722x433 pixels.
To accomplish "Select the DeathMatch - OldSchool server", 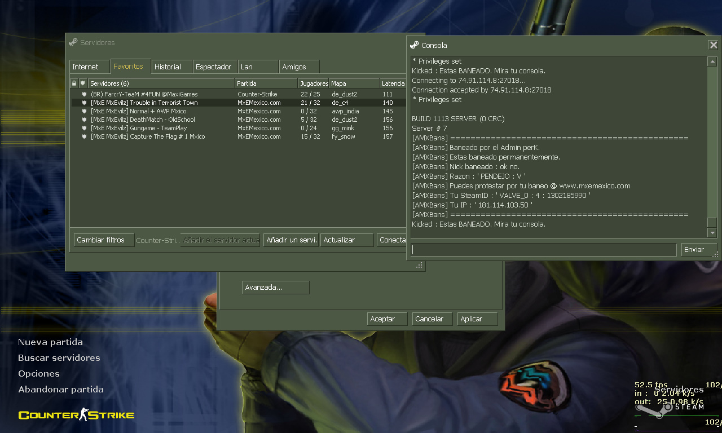I will 238,120.
